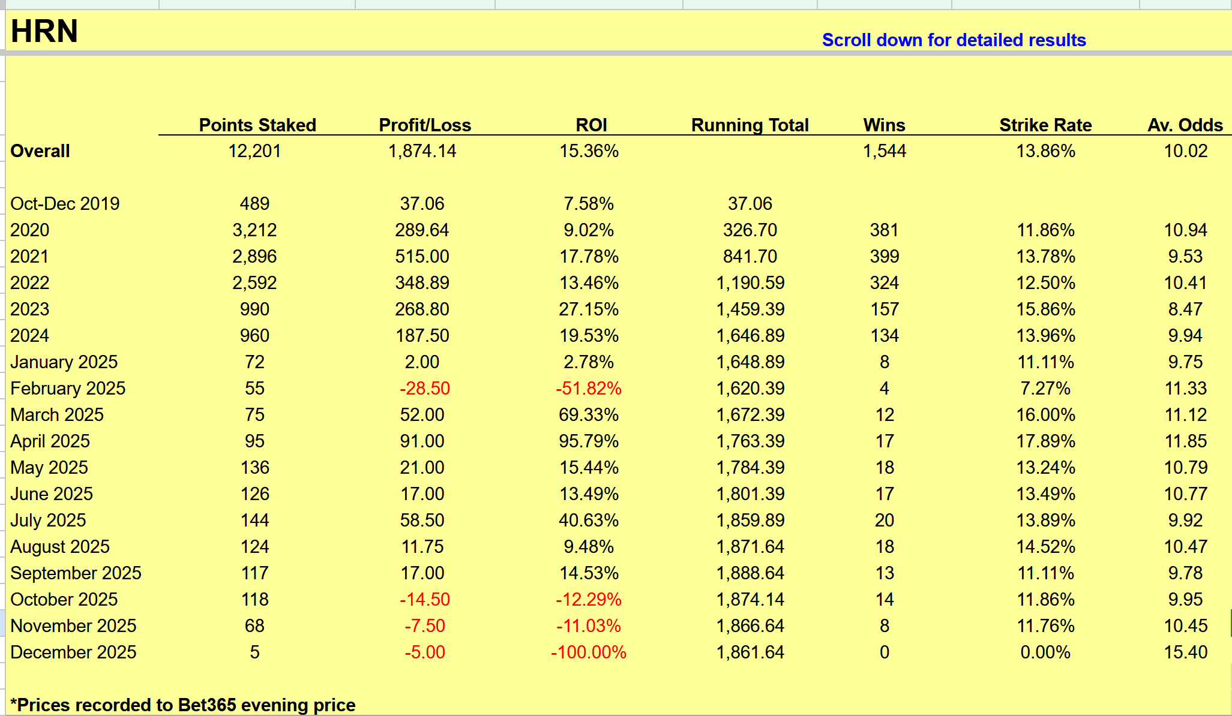Click the Overall row label

pos(40,151)
